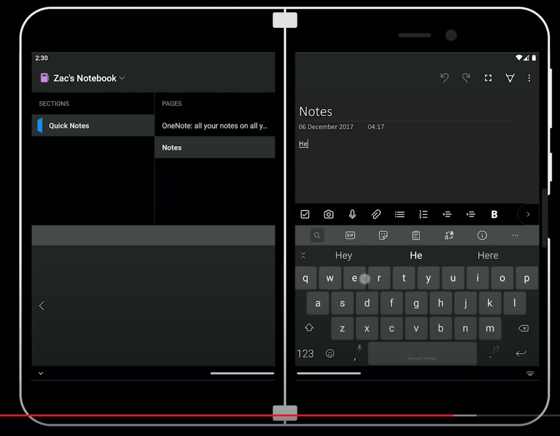Switch to 123 numeric keyboard
This screenshot has height=436, width=560.
305,353
